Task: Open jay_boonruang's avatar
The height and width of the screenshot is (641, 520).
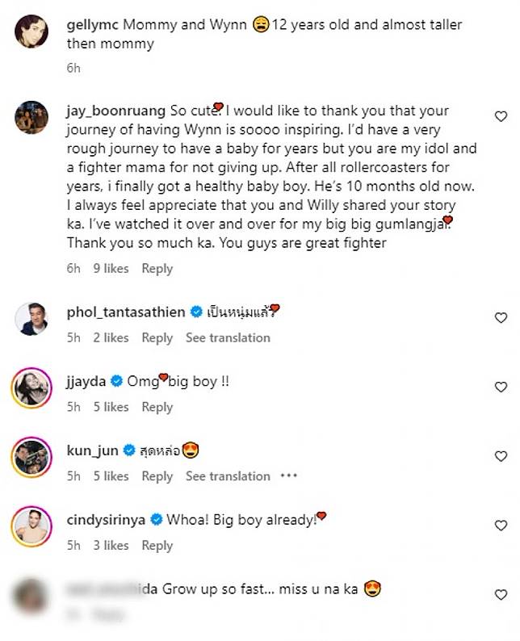Action: (x=31, y=117)
